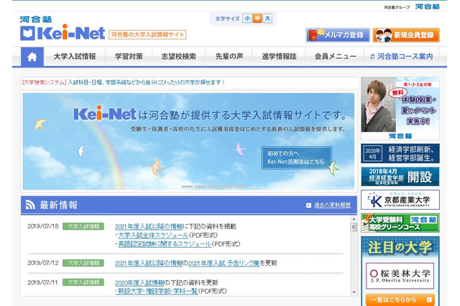The width and height of the screenshot is (460, 306).
Task: Click date 2019/07/11 in news list
Action: pyautogui.click(x=43, y=282)
